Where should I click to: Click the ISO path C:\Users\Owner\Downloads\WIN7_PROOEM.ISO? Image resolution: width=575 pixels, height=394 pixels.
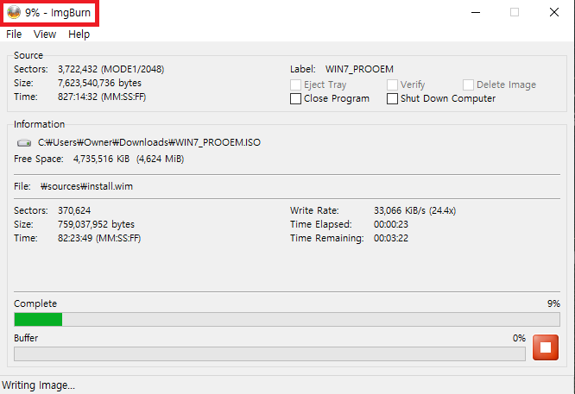149,142
